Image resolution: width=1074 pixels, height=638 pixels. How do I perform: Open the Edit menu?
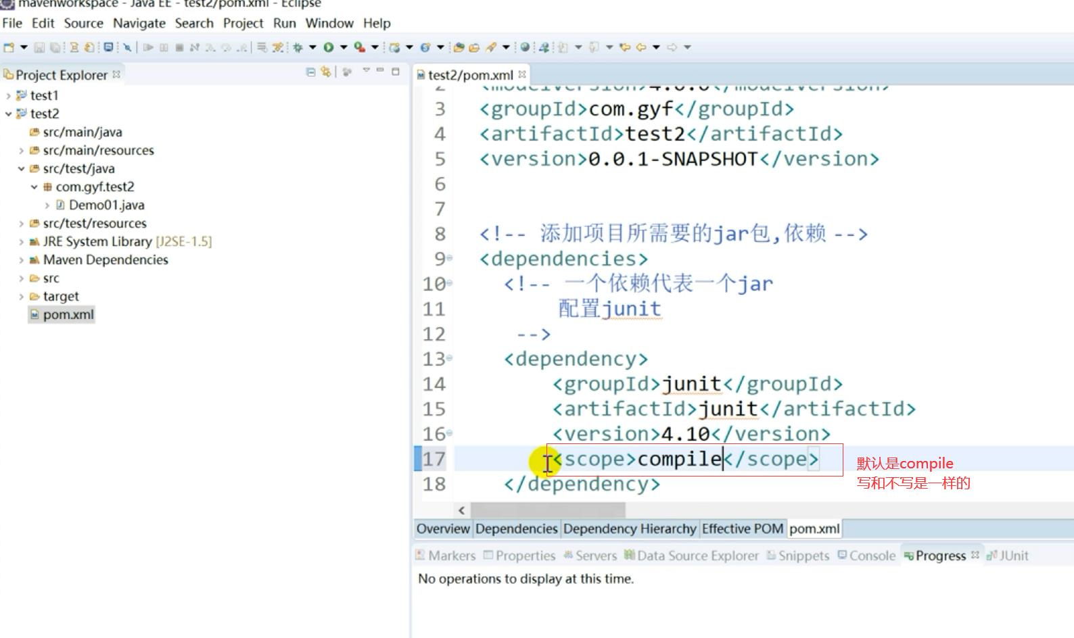click(43, 23)
